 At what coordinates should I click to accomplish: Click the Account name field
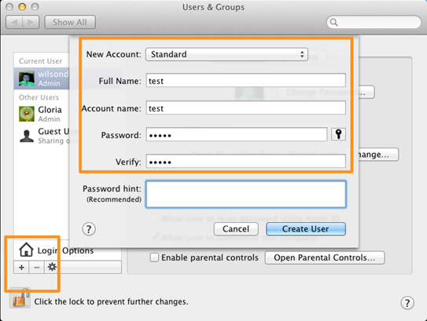pyautogui.click(x=246, y=108)
